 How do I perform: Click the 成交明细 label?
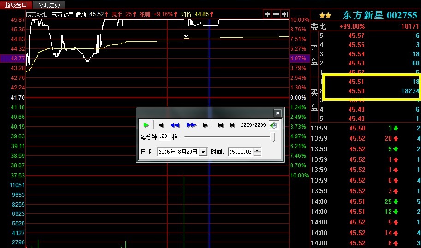[x=36, y=14]
